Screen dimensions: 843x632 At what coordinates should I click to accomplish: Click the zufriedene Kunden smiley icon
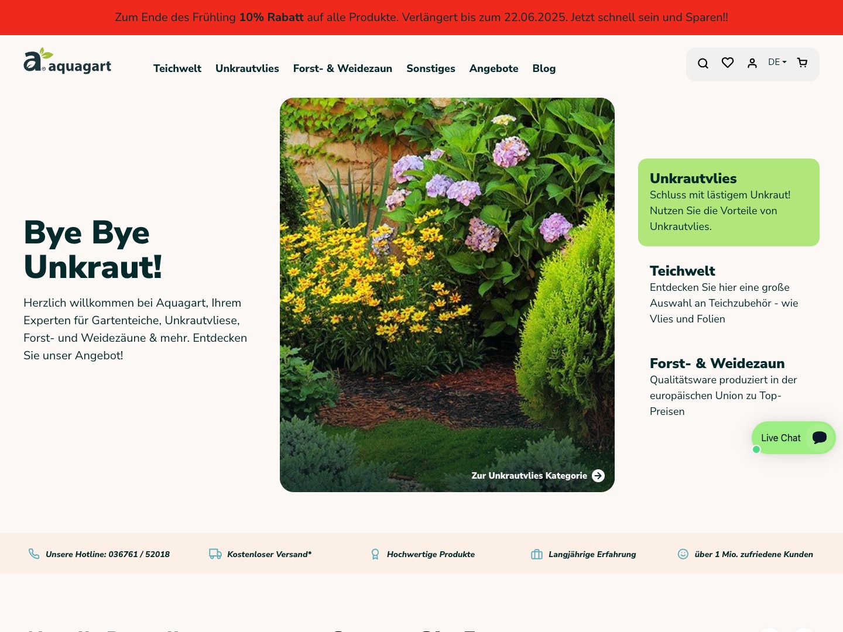[683, 554]
